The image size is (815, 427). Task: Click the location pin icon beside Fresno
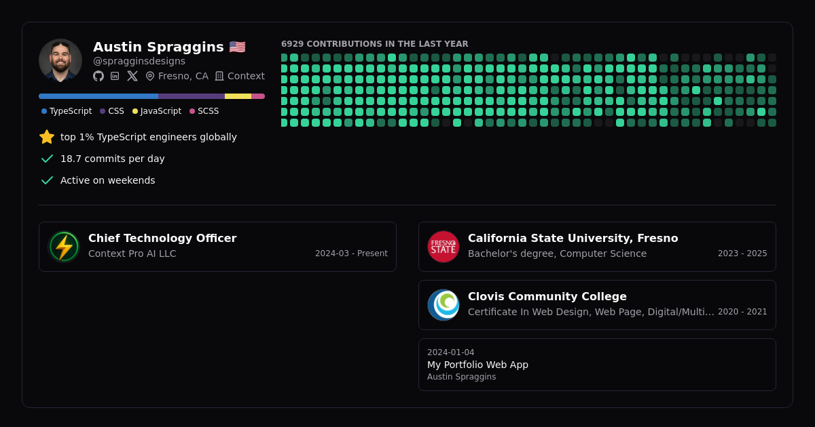[x=150, y=76]
